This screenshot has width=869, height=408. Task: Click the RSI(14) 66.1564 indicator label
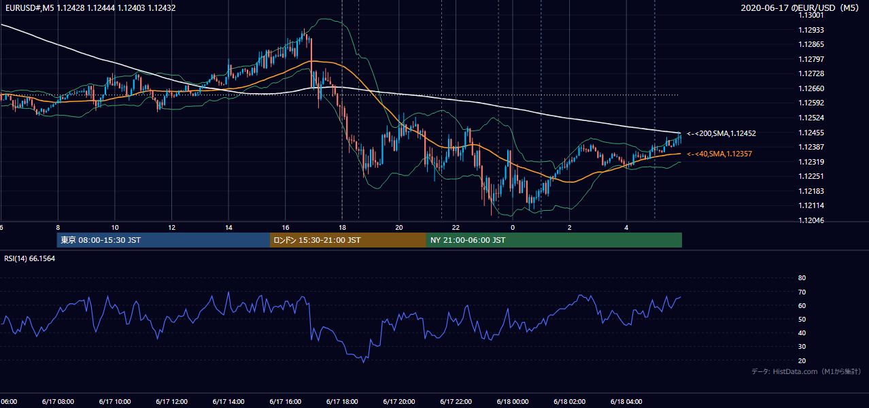point(30,258)
